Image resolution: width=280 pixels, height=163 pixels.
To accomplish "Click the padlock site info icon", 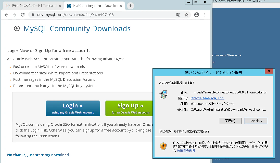I will coord(33,15).
